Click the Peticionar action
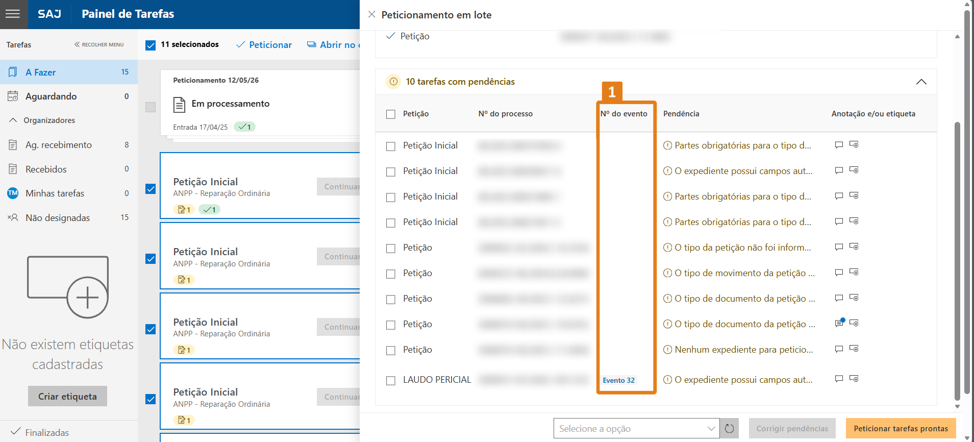 [x=264, y=45]
